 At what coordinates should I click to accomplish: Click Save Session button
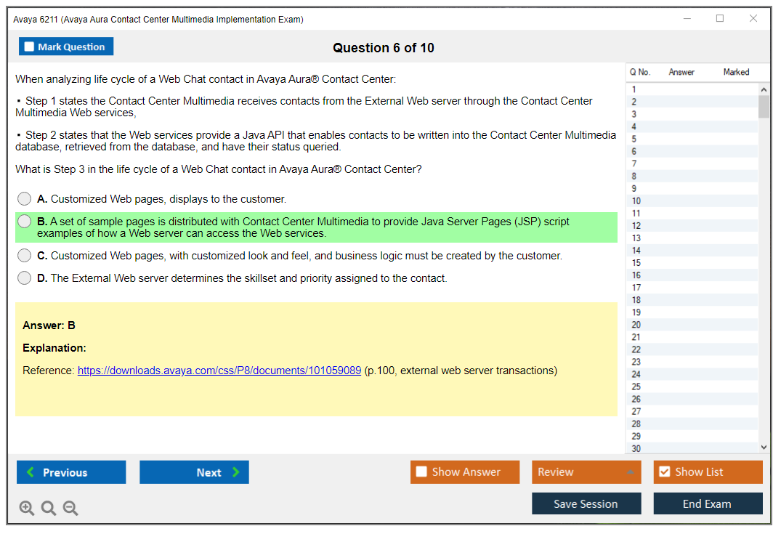(x=586, y=503)
